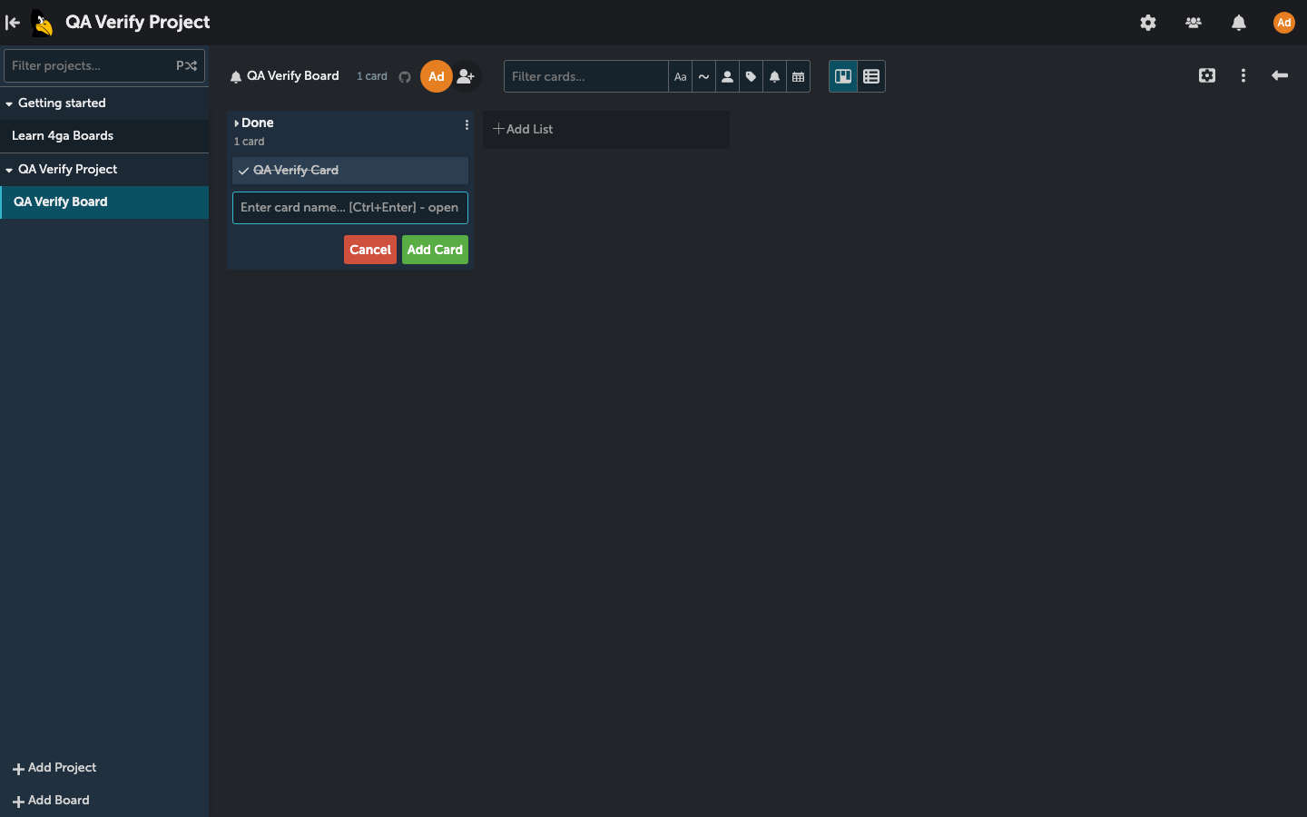This screenshot has width=1307, height=817.
Task: Click the left arrow icon at board's far right
Action: click(x=1280, y=75)
